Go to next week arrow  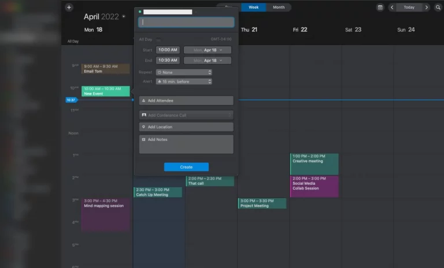(426, 8)
